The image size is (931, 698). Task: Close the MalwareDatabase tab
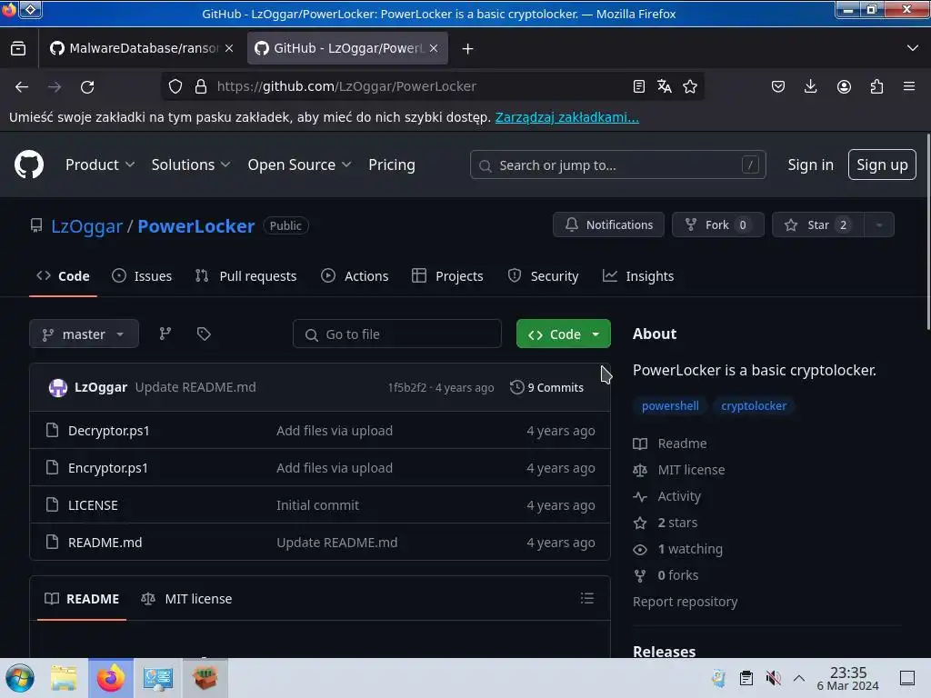click(229, 48)
